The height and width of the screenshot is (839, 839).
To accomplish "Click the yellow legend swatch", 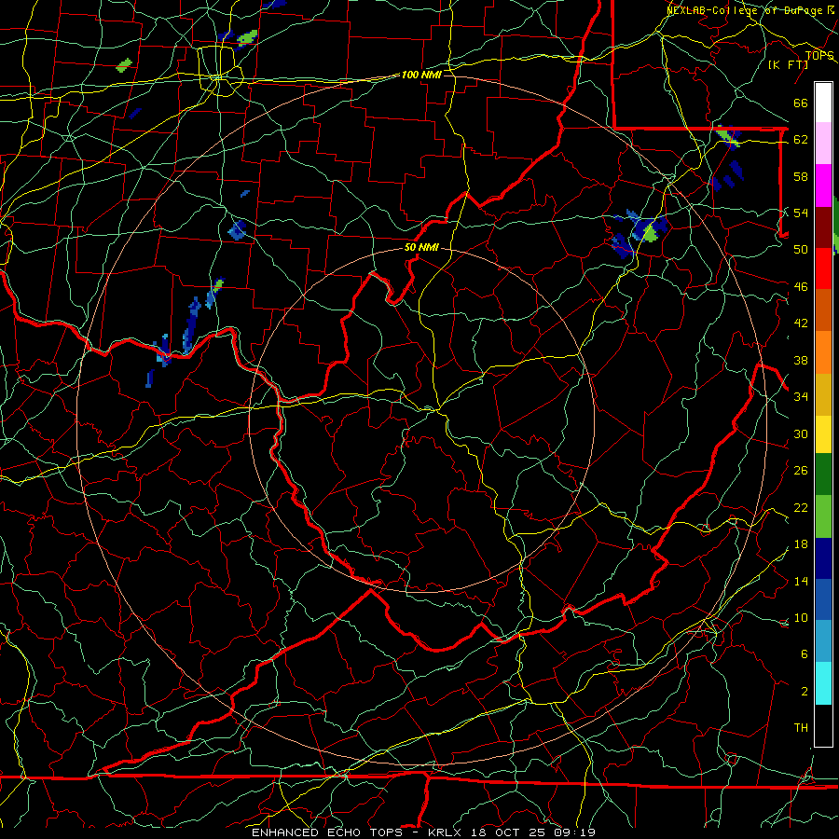I will click(x=823, y=433).
